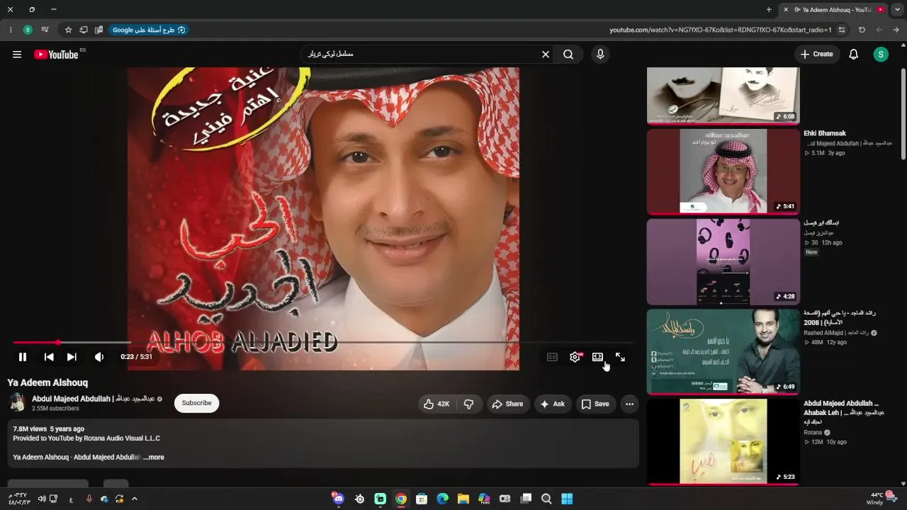The image size is (907, 510).
Task: Open the Rashed AlMajid 6:49 video thumbnail
Action: pyautogui.click(x=723, y=351)
